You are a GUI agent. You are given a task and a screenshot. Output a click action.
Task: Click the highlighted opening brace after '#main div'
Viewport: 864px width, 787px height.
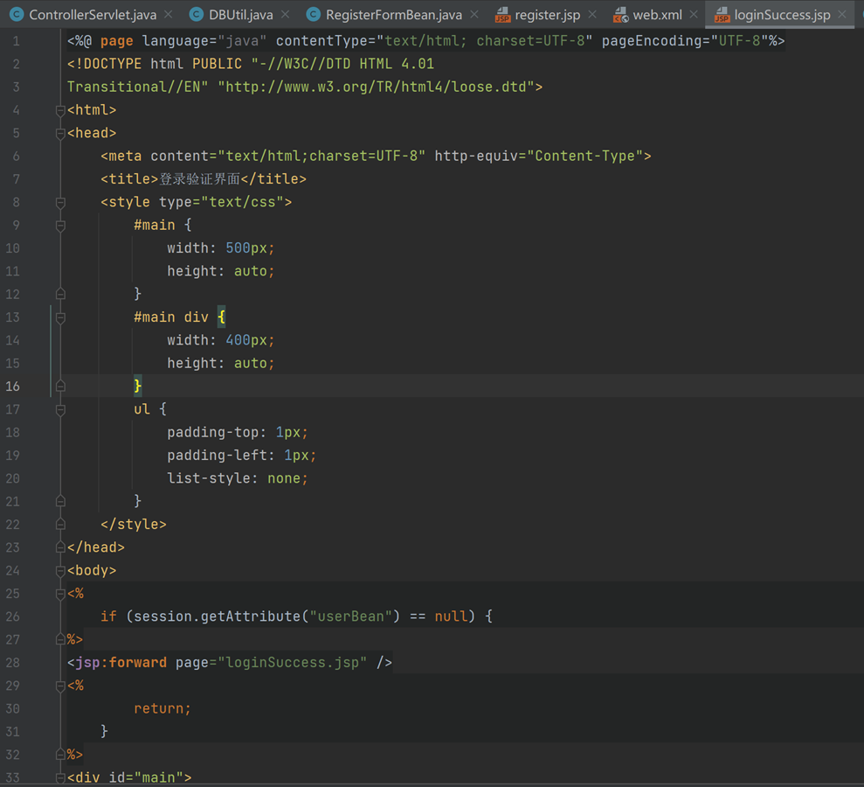[x=222, y=317]
